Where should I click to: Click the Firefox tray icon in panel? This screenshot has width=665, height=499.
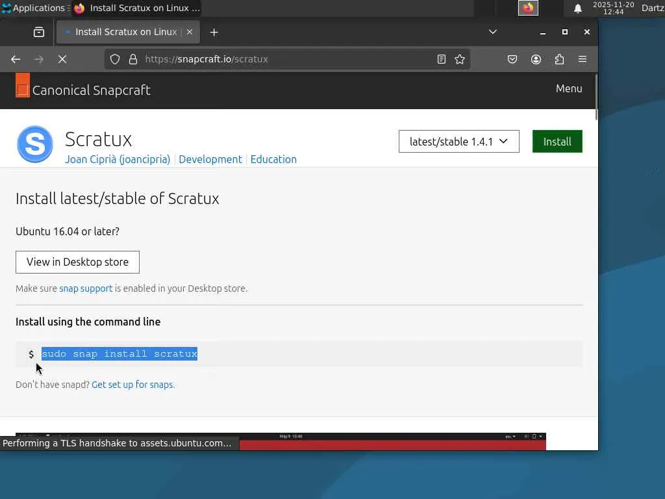[528, 8]
